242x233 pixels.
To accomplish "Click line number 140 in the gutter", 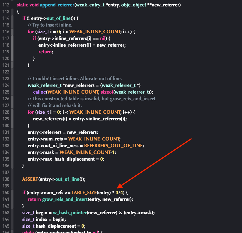I will click(6, 193).
